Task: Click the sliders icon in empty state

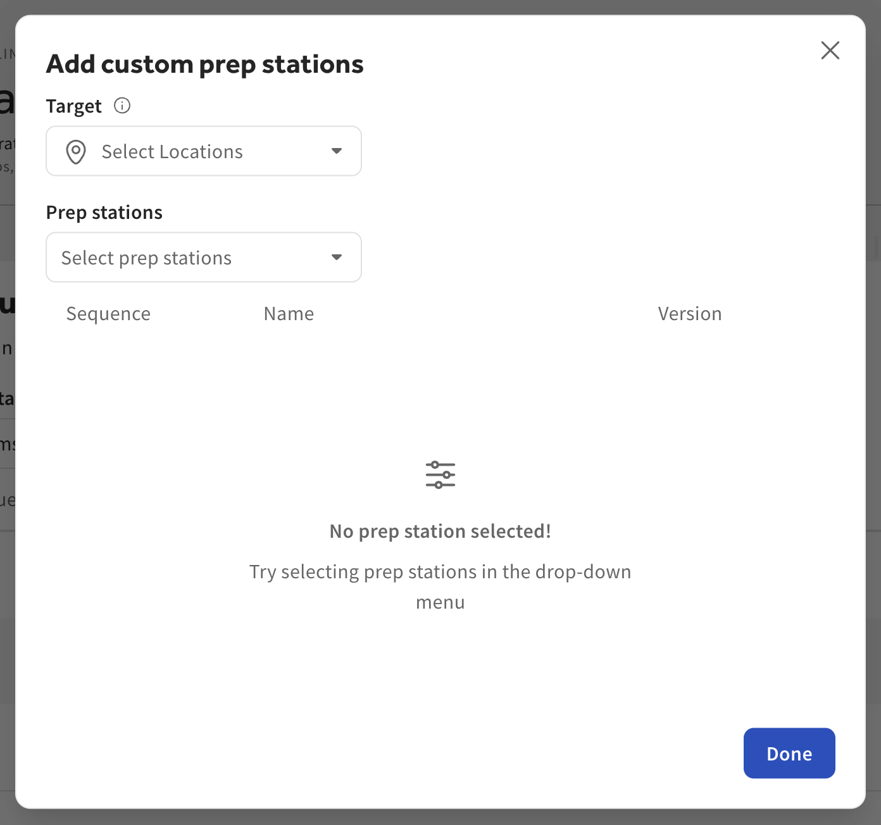Action: (x=440, y=475)
